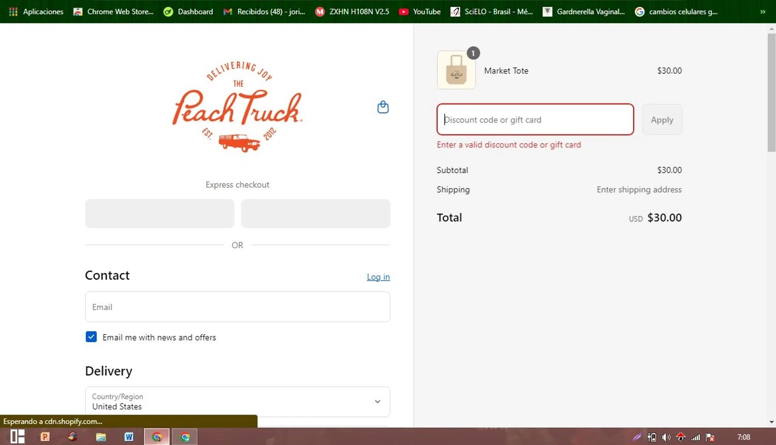Click the Log in link

[x=378, y=277]
